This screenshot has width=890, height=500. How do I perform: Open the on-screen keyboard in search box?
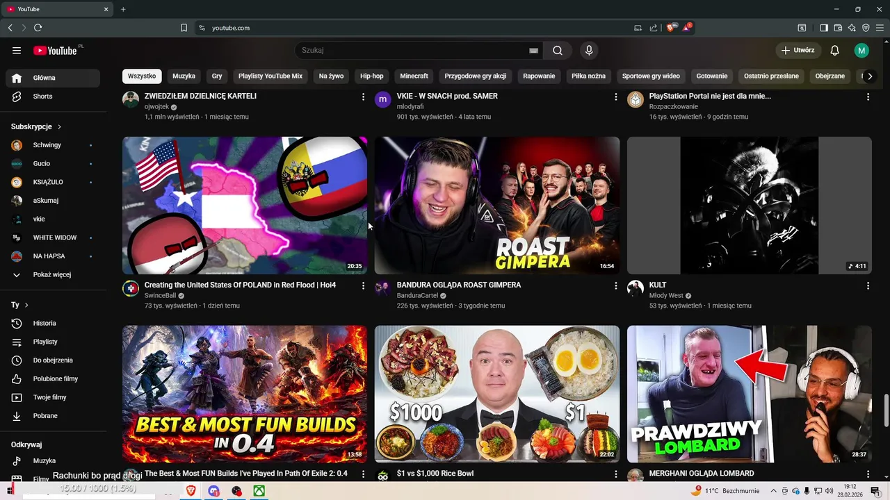[x=533, y=51]
